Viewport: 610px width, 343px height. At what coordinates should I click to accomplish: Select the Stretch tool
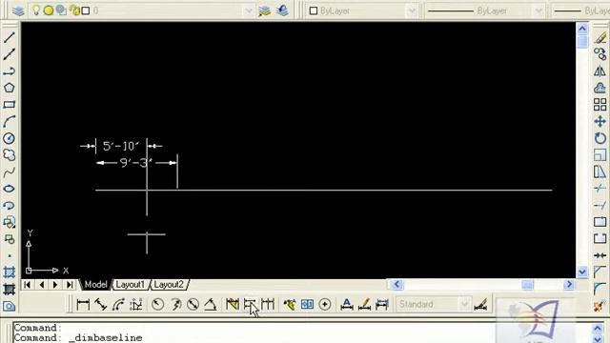tap(600, 171)
